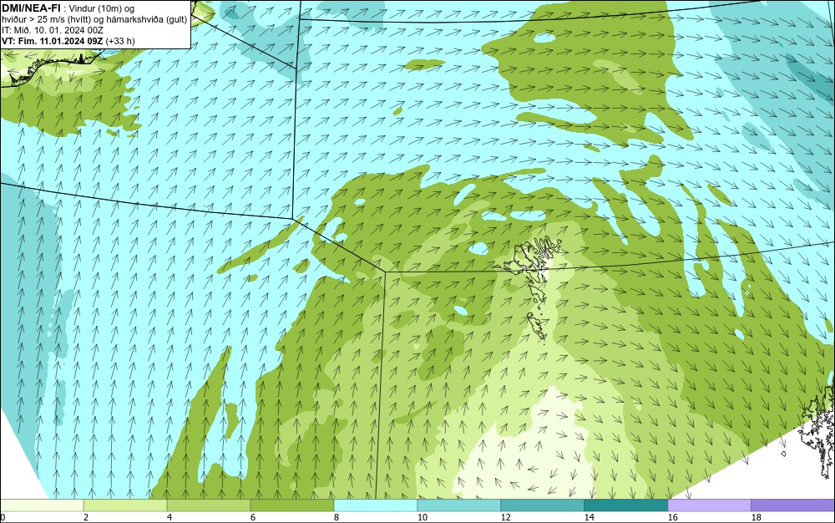The image size is (835, 523).
Task: Select the "Vindur (10m) og" label
Action: [102, 8]
